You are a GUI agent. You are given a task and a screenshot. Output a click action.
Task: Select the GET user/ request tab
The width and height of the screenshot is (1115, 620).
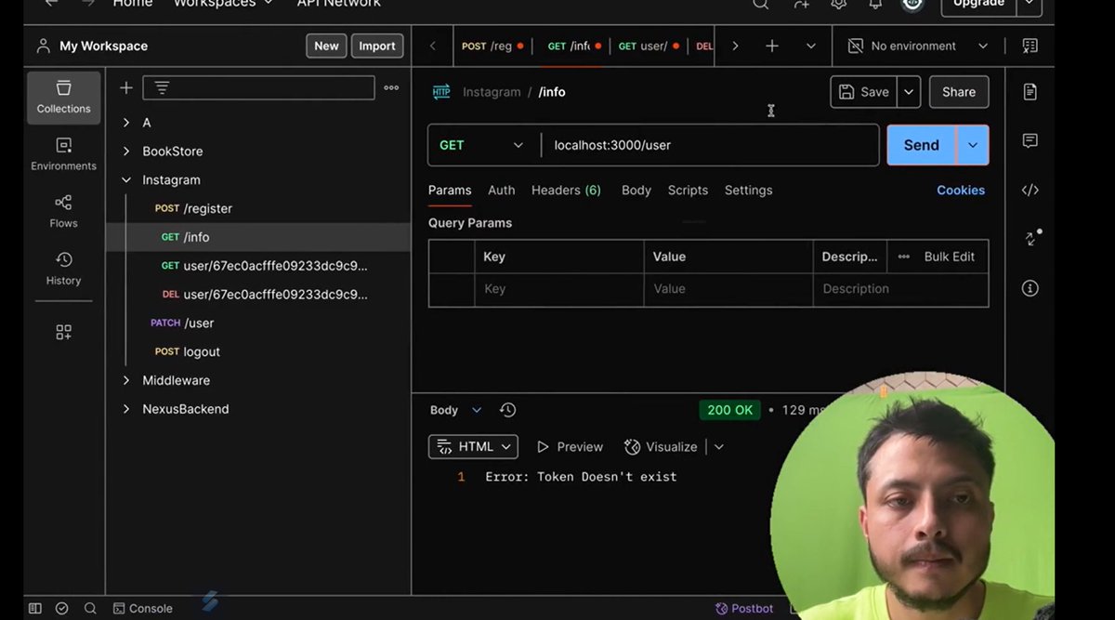click(x=649, y=46)
